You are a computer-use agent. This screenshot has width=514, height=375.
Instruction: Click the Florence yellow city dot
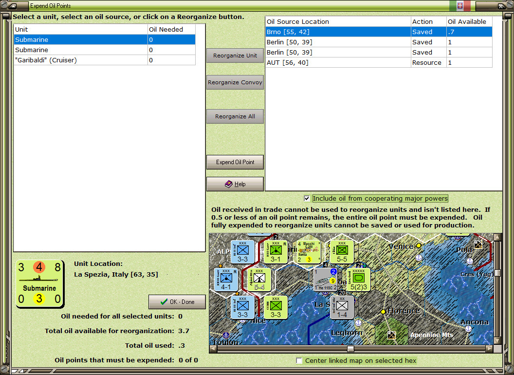click(x=383, y=311)
